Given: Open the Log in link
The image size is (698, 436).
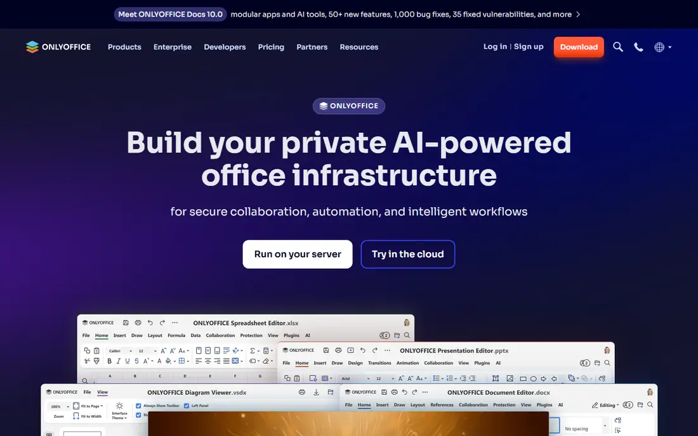Looking at the screenshot, I should [x=495, y=47].
